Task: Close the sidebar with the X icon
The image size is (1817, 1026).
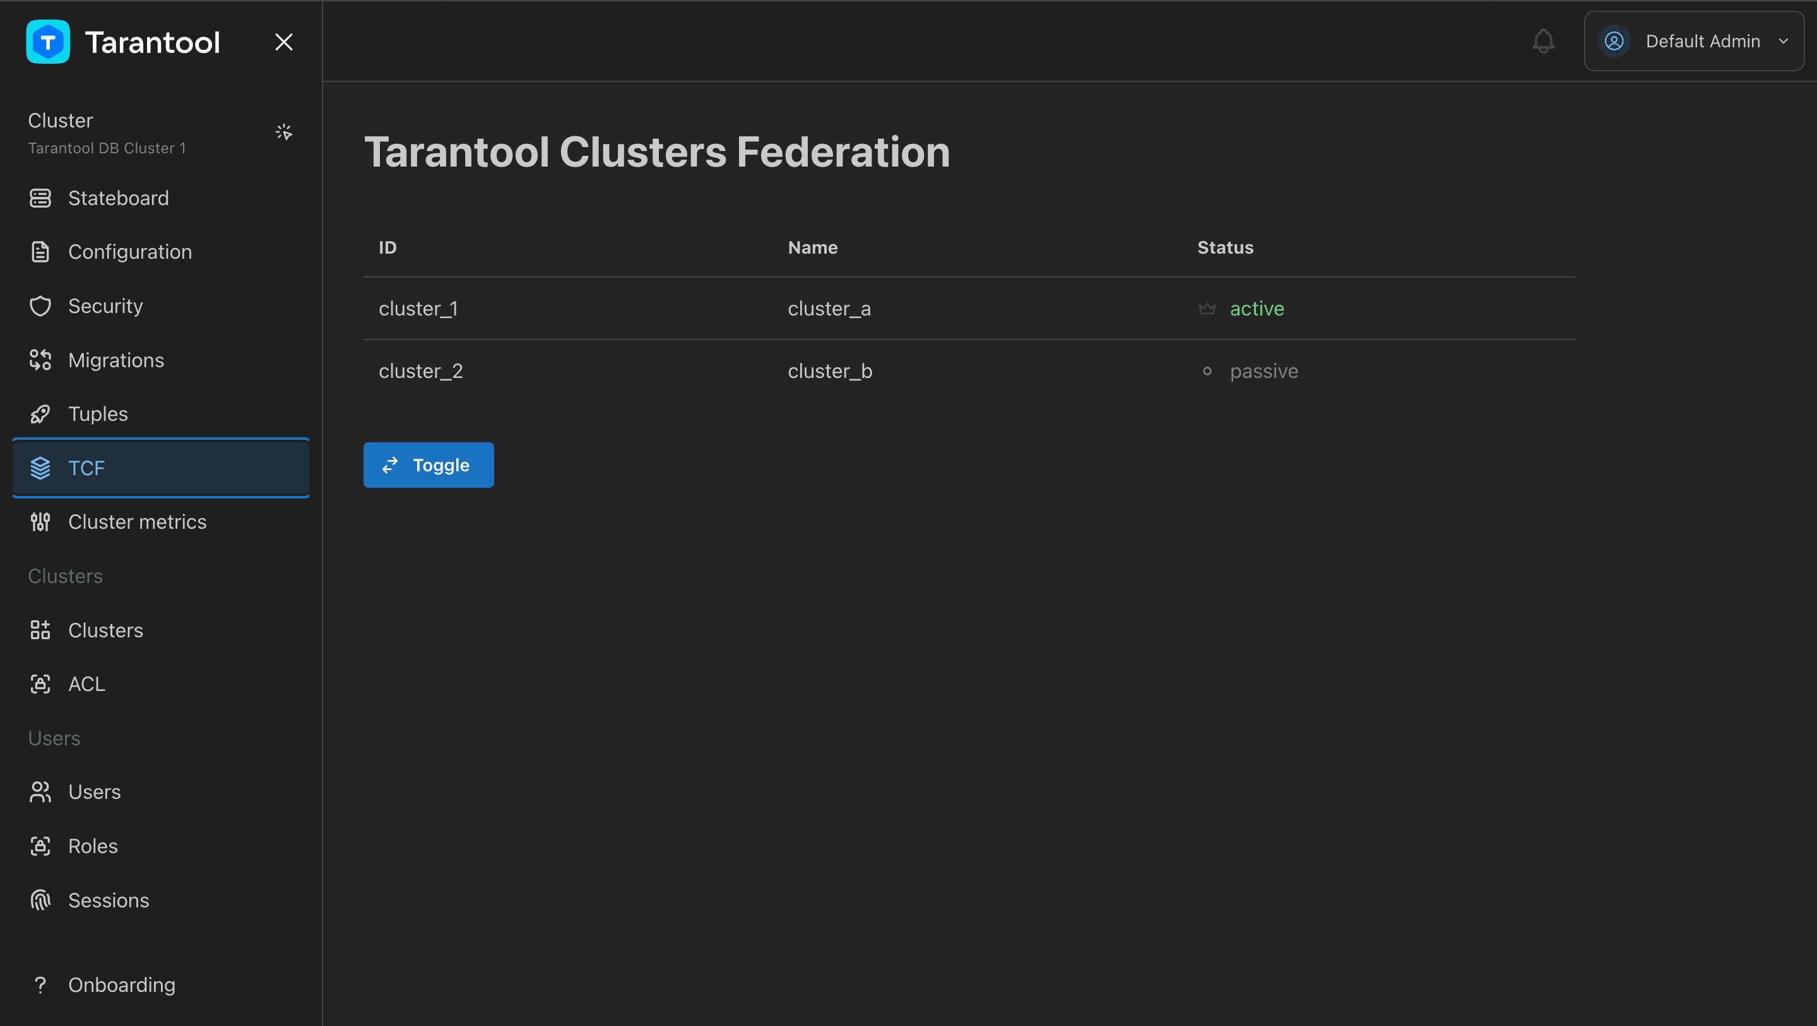Action: click(x=283, y=42)
